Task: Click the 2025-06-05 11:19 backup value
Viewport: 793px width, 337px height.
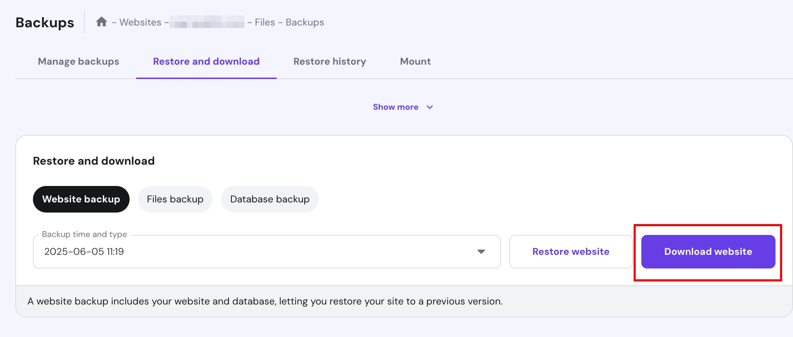Action: (x=84, y=252)
